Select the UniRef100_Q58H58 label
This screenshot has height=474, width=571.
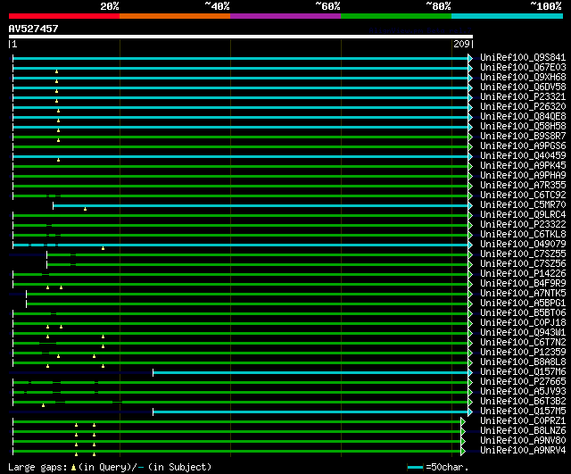(523, 126)
